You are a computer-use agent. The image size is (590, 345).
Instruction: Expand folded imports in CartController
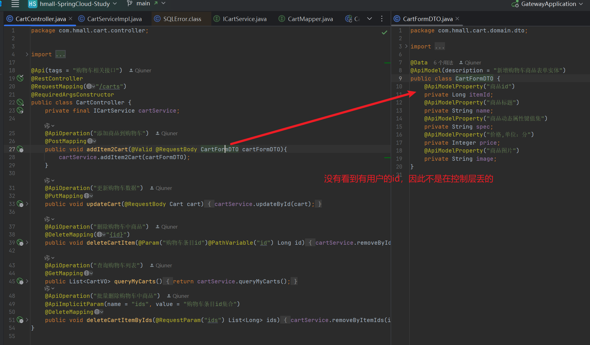pos(27,54)
